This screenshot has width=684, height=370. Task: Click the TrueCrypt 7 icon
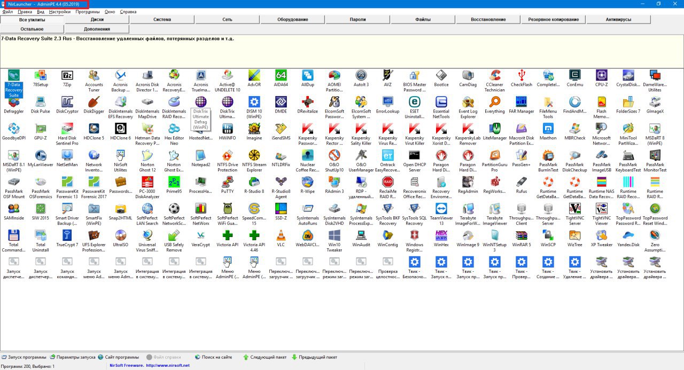67,235
